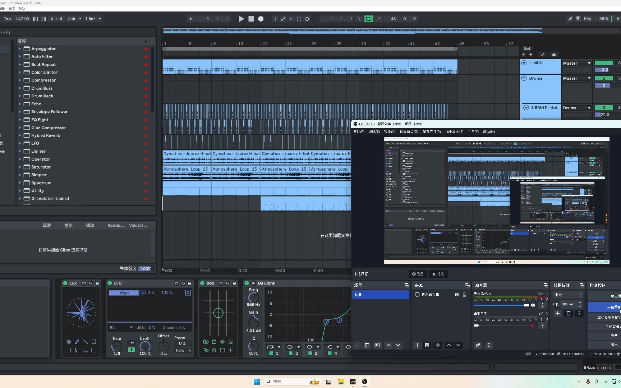The image size is (621, 388).
Task: Open the OBS 视图 menu
Action: click(x=390, y=131)
